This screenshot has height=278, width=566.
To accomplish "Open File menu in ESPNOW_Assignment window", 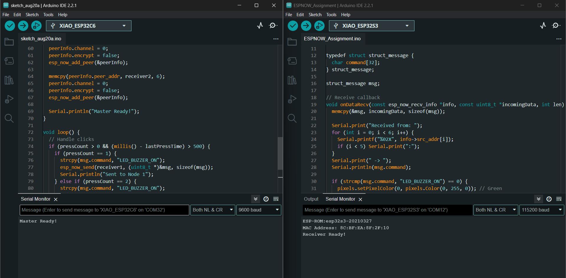I will (x=289, y=15).
